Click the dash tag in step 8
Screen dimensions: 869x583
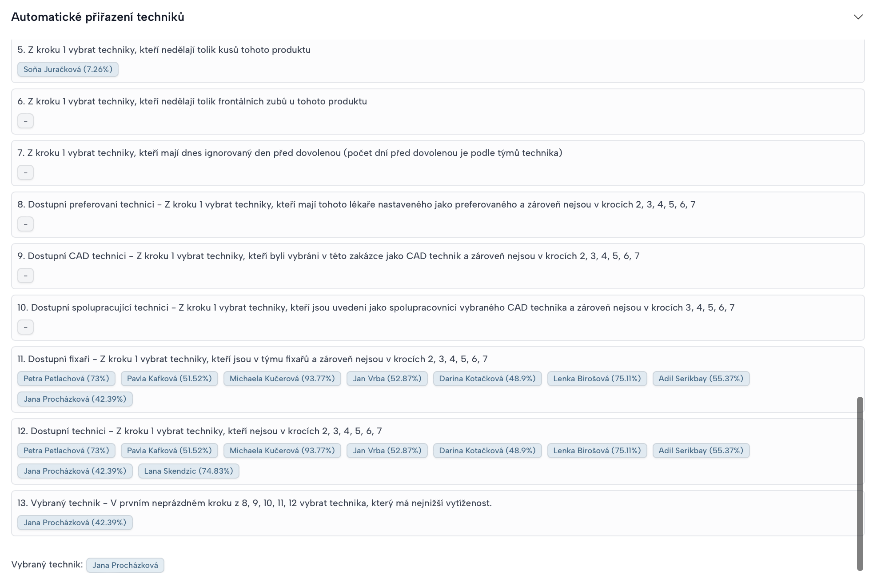(x=25, y=224)
